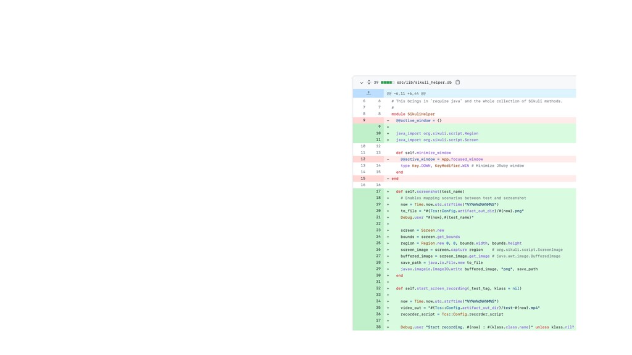Click added line java_import org.sikuli.script.Region
Viewport: 632px width, 355px height.
pyautogui.click(x=437, y=133)
